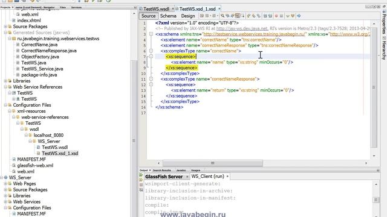Collapse Web Service References node

(5, 87)
